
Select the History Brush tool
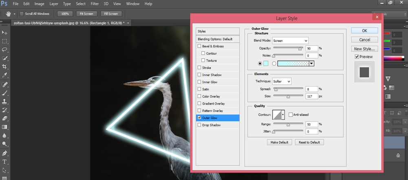4,110
